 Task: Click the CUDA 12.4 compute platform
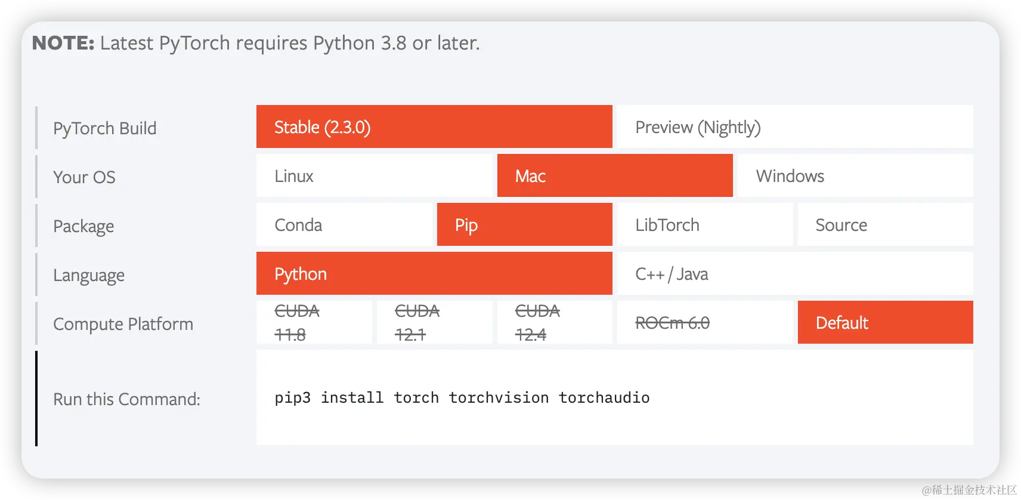555,322
